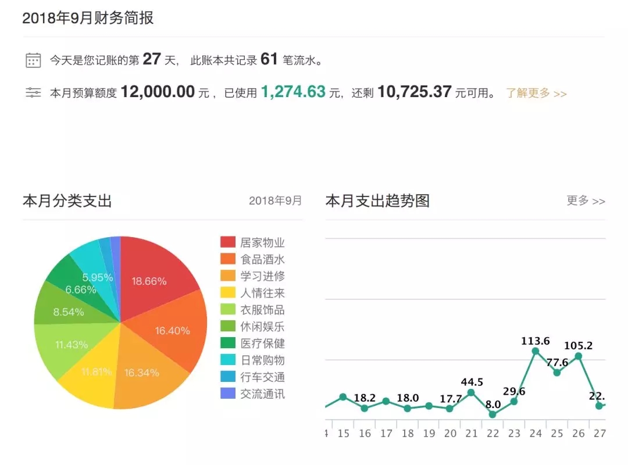The width and height of the screenshot is (628, 465).
Task: Select the 食品酒水 legend label
Action: (262, 259)
